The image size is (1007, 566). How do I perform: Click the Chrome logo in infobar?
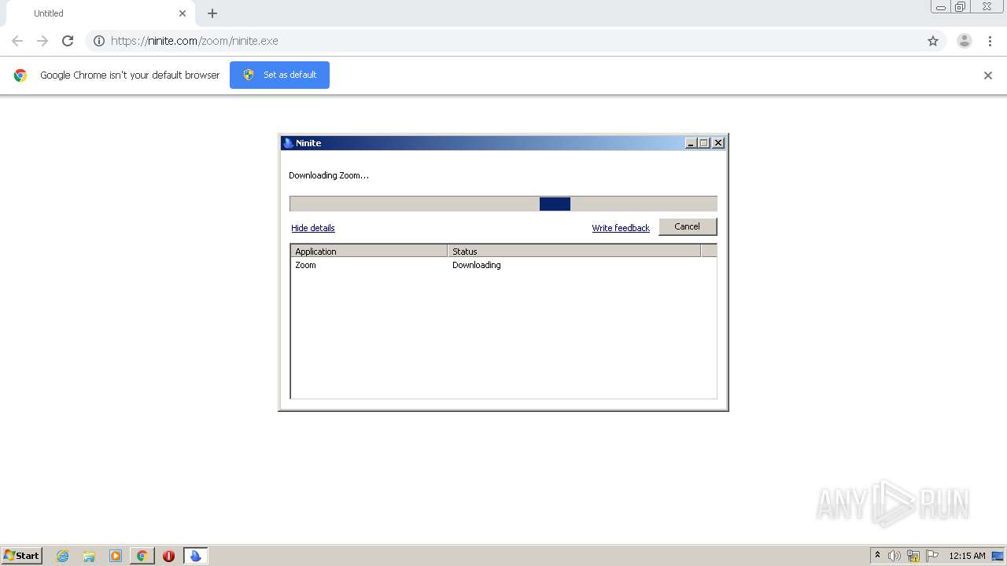[20, 75]
